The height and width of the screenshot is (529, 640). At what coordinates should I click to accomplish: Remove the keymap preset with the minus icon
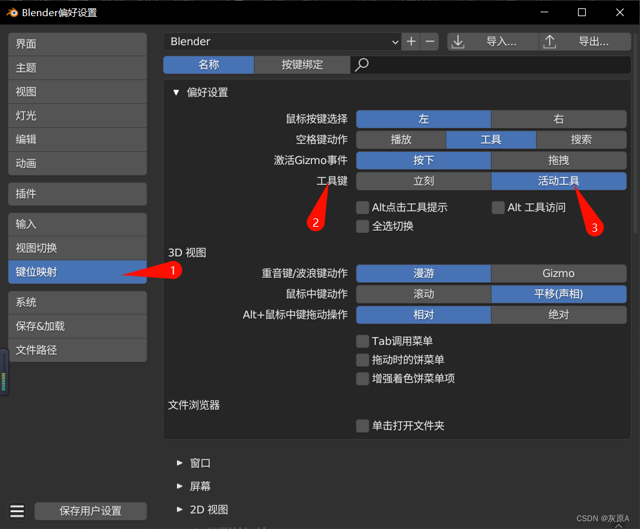coord(429,41)
